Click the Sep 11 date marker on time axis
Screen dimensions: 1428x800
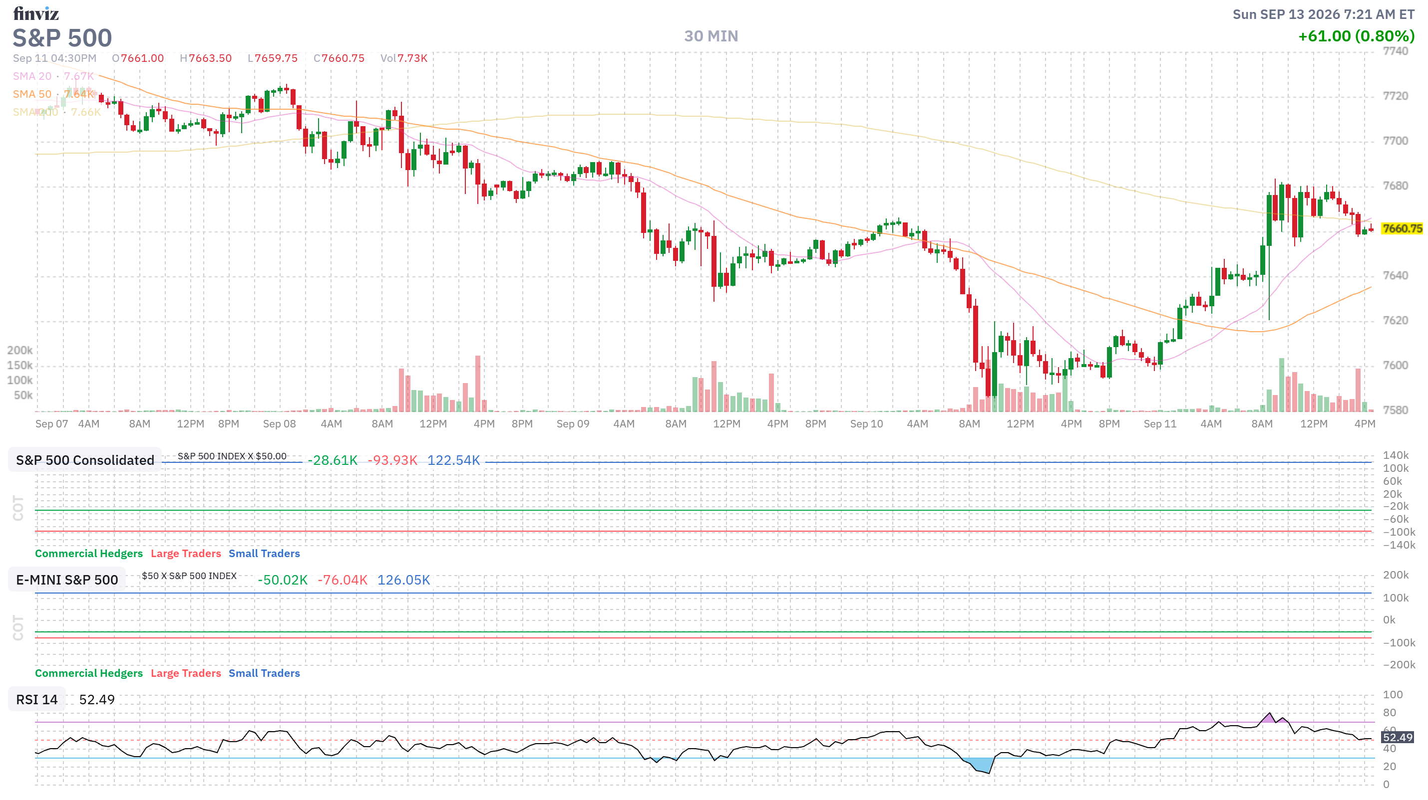click(1160, 423)
